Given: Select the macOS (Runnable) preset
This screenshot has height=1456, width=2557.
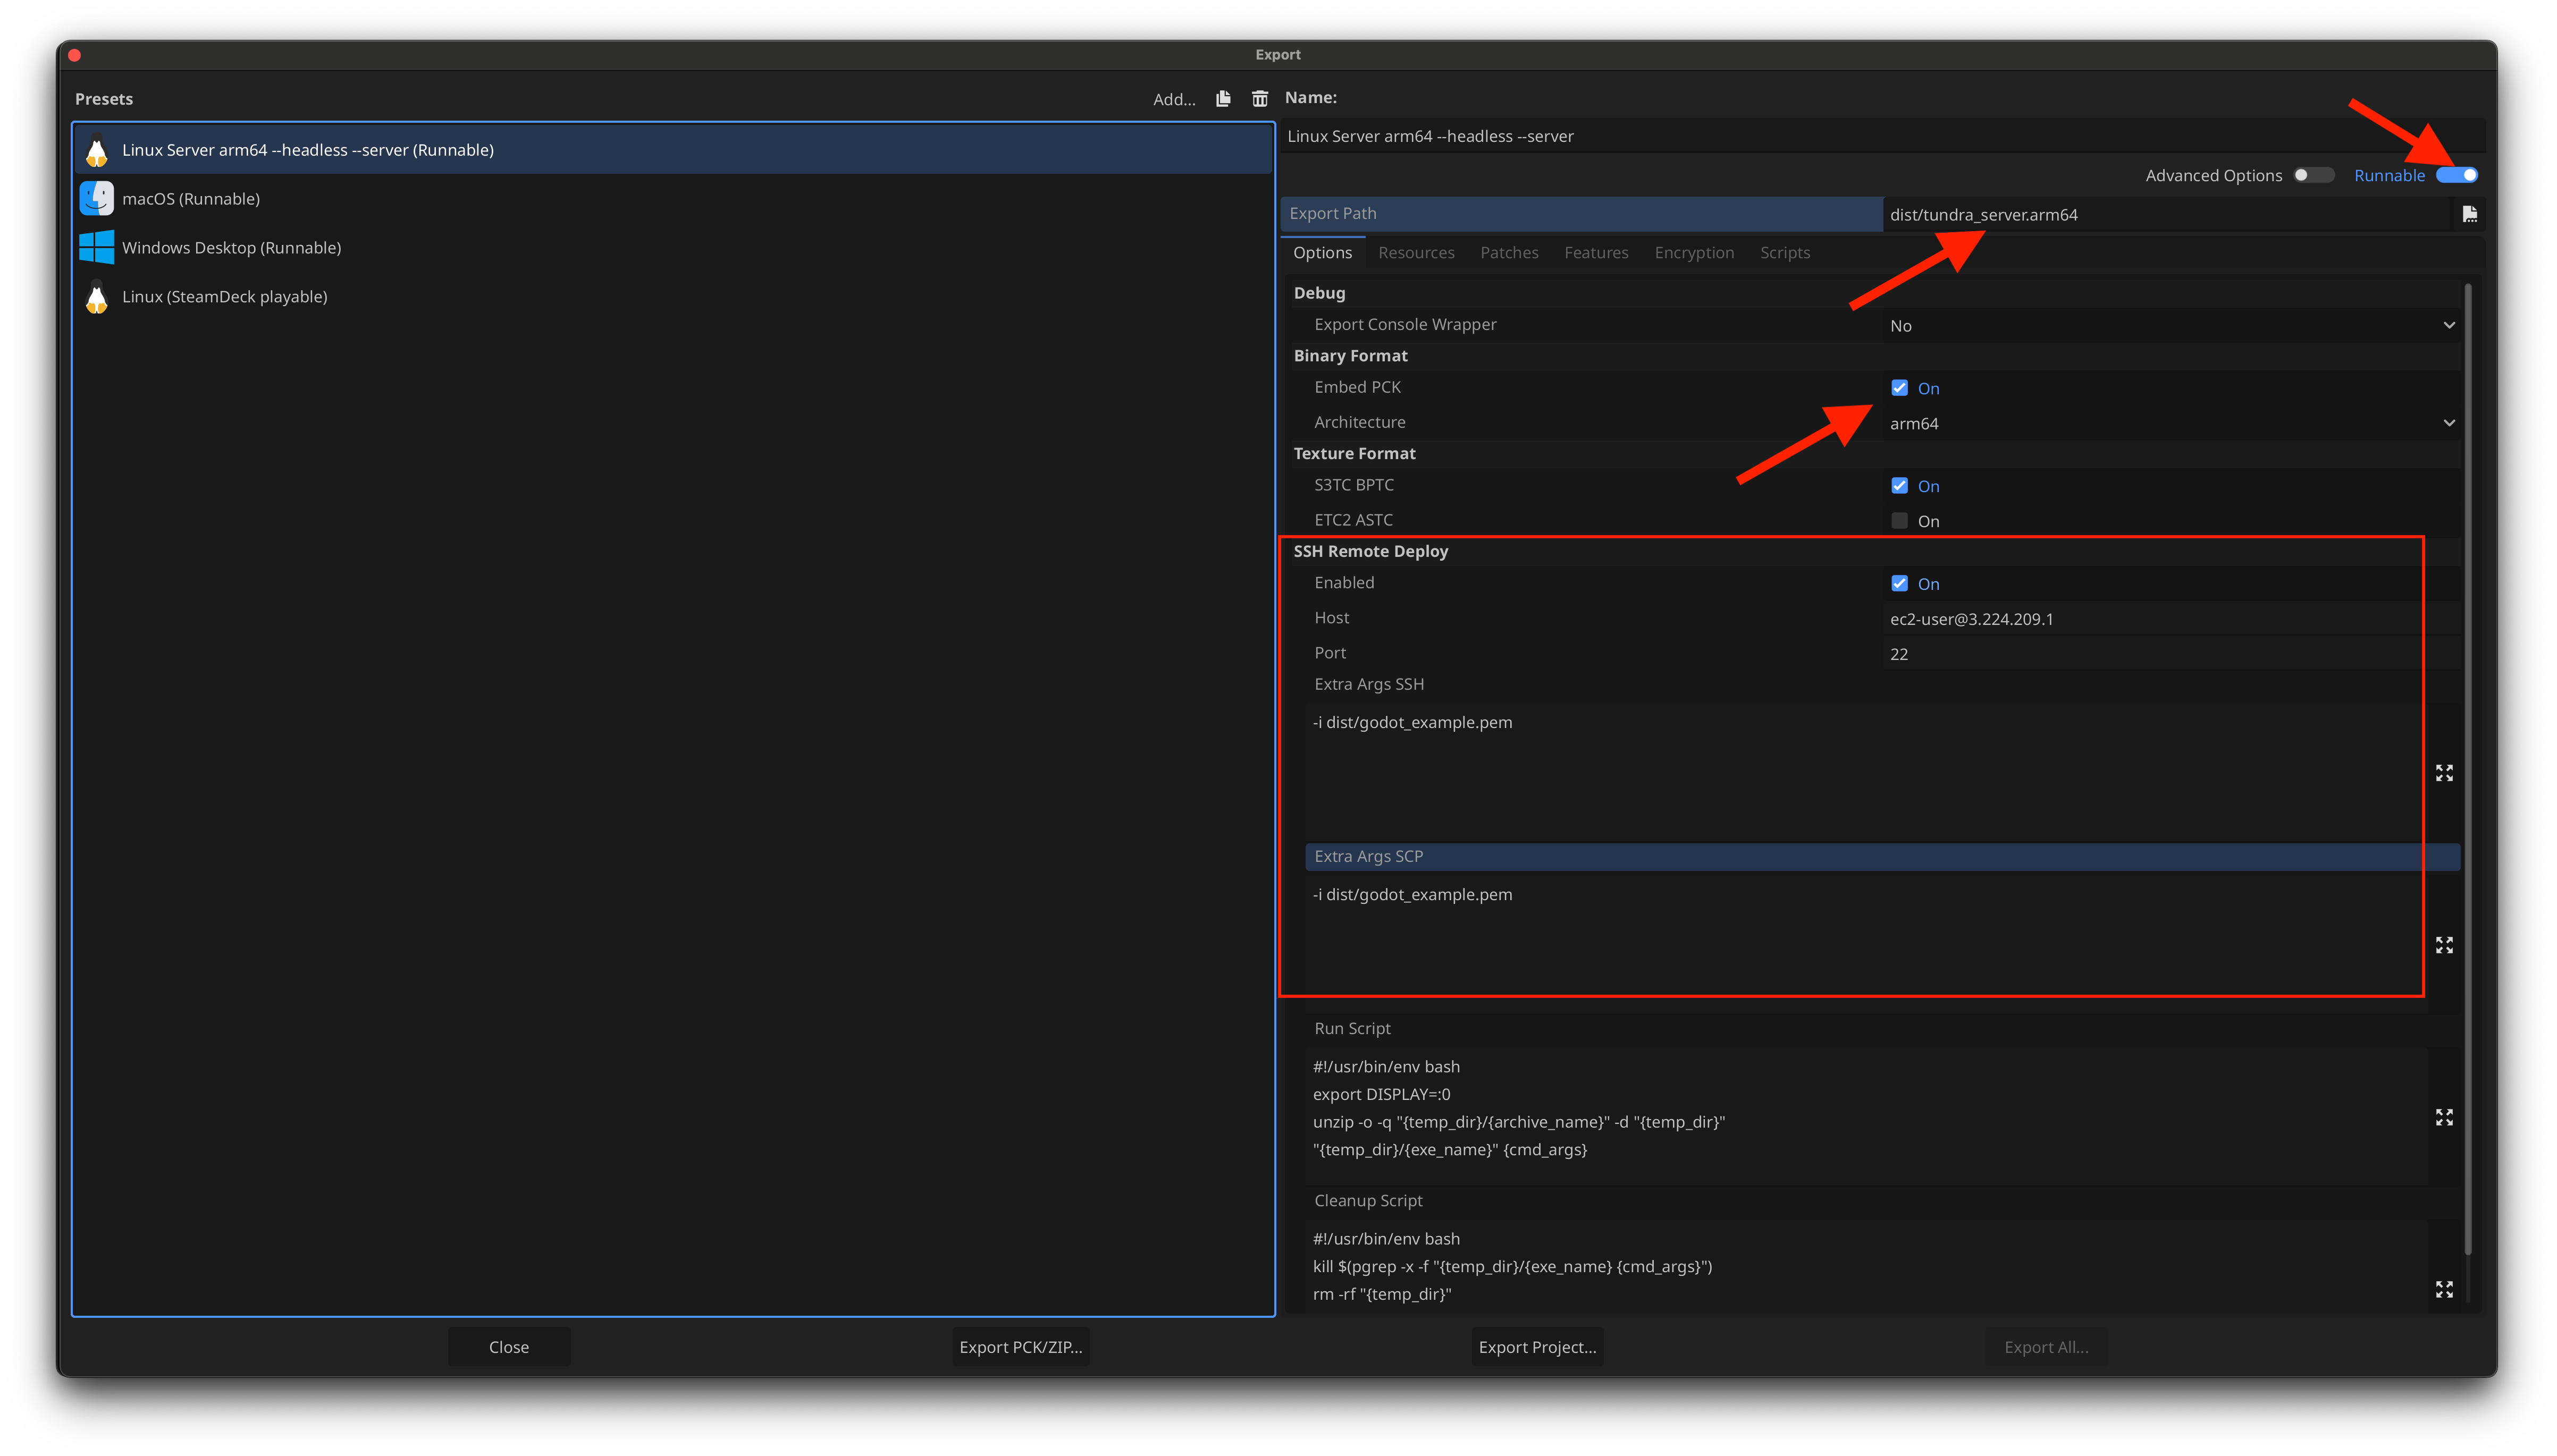Looking at the screenshot, I should tap(672, 199).
